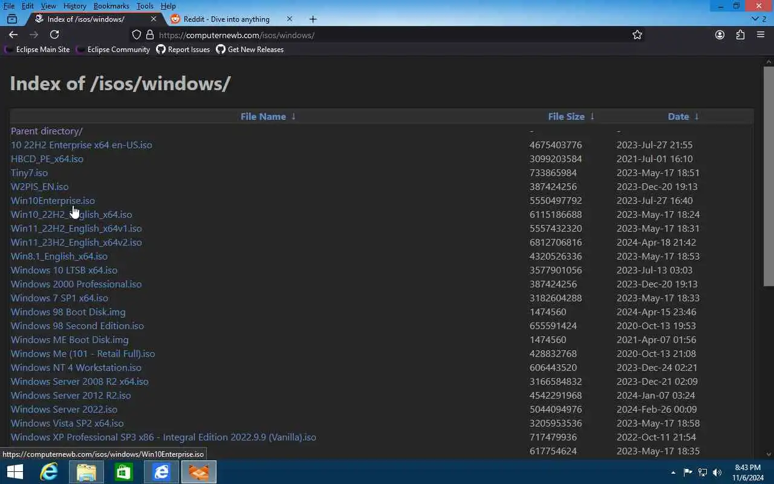Download Windows XP Professional SP3 Integral Edition
The width and height of the screenshot is (774, 484).
(163, 437)
